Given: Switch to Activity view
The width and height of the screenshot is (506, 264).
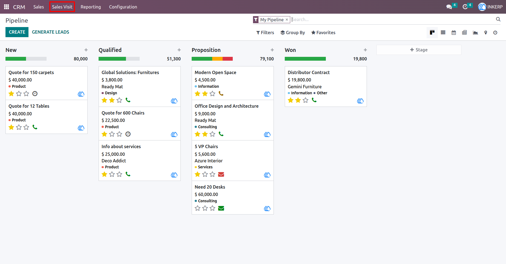Looking at the screenshot, I should [x=495, y=33].
